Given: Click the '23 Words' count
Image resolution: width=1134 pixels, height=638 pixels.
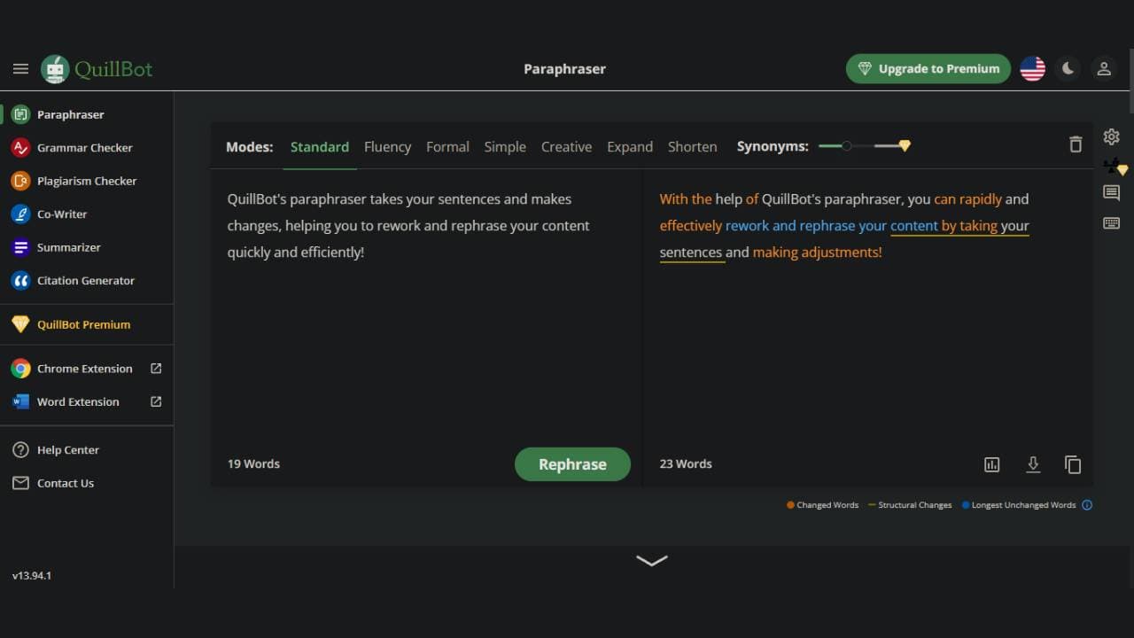Looking at the screenshot, I should (x=686, y=463).
